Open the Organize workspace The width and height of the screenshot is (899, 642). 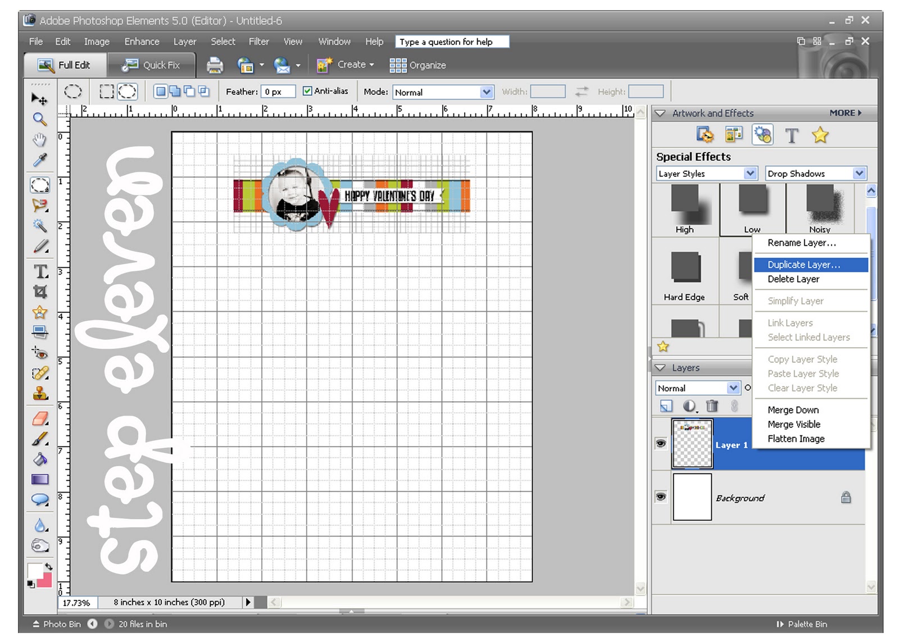coord(417,65)
